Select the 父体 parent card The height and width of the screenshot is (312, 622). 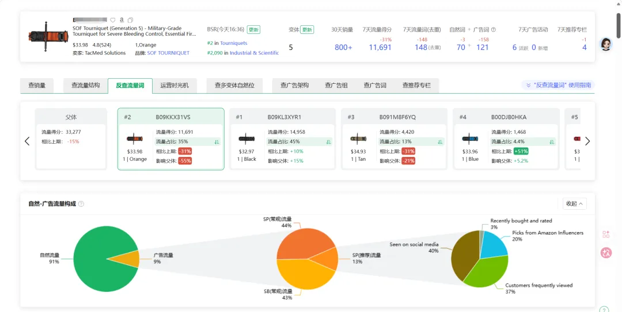point(71,138)
